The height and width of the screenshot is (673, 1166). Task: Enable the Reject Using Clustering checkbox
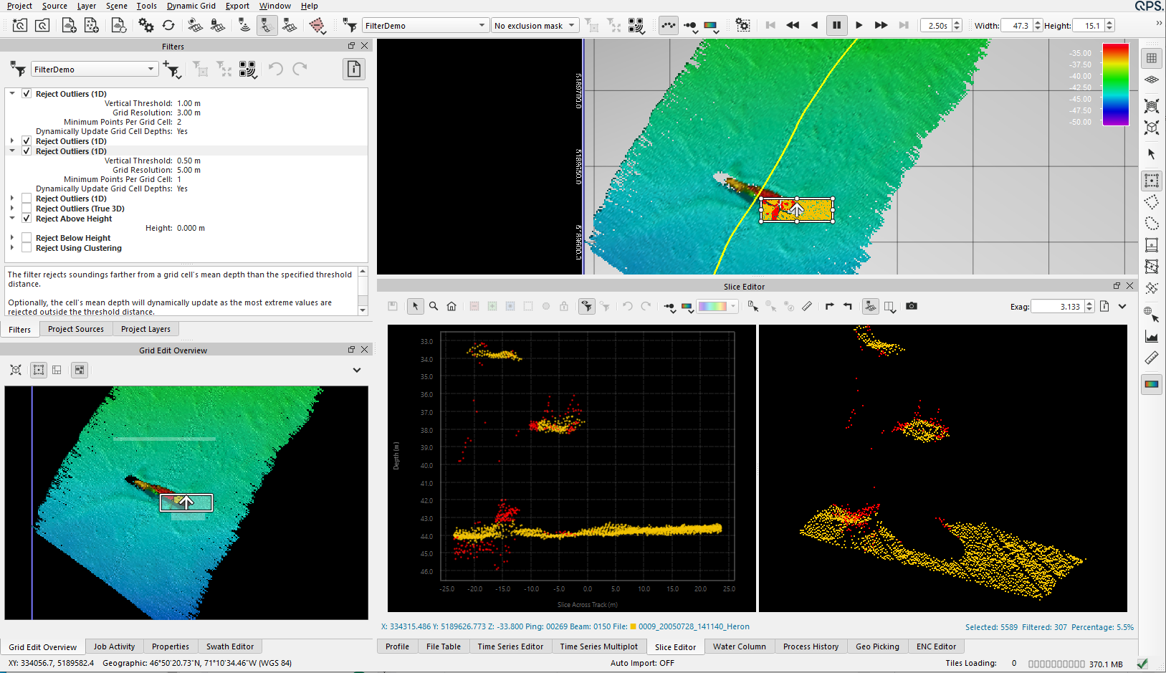pyautogui.click(x=27, y=248)
